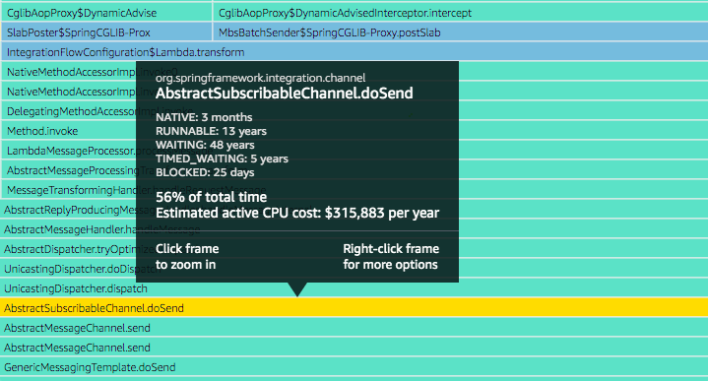Select the first AbstractMessageChannel.send frame

[x=354, y=328]
